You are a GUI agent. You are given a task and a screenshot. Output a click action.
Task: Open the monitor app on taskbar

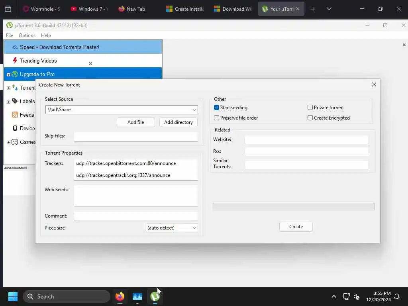[x=137, y=296]
